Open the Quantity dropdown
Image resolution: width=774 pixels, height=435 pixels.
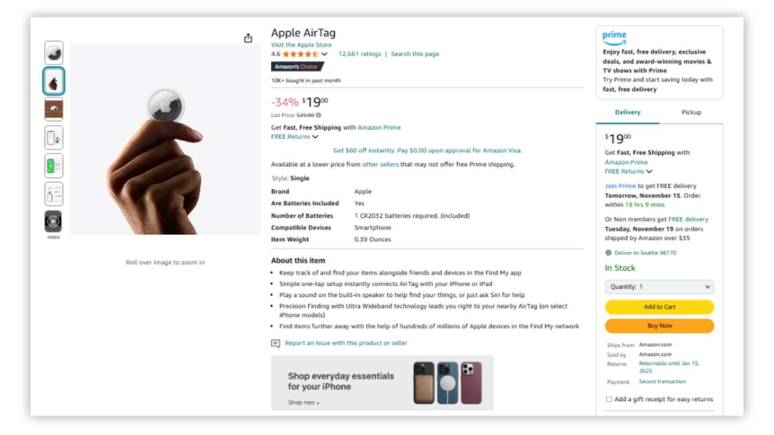pyautogui.click(x=659, y=287)
